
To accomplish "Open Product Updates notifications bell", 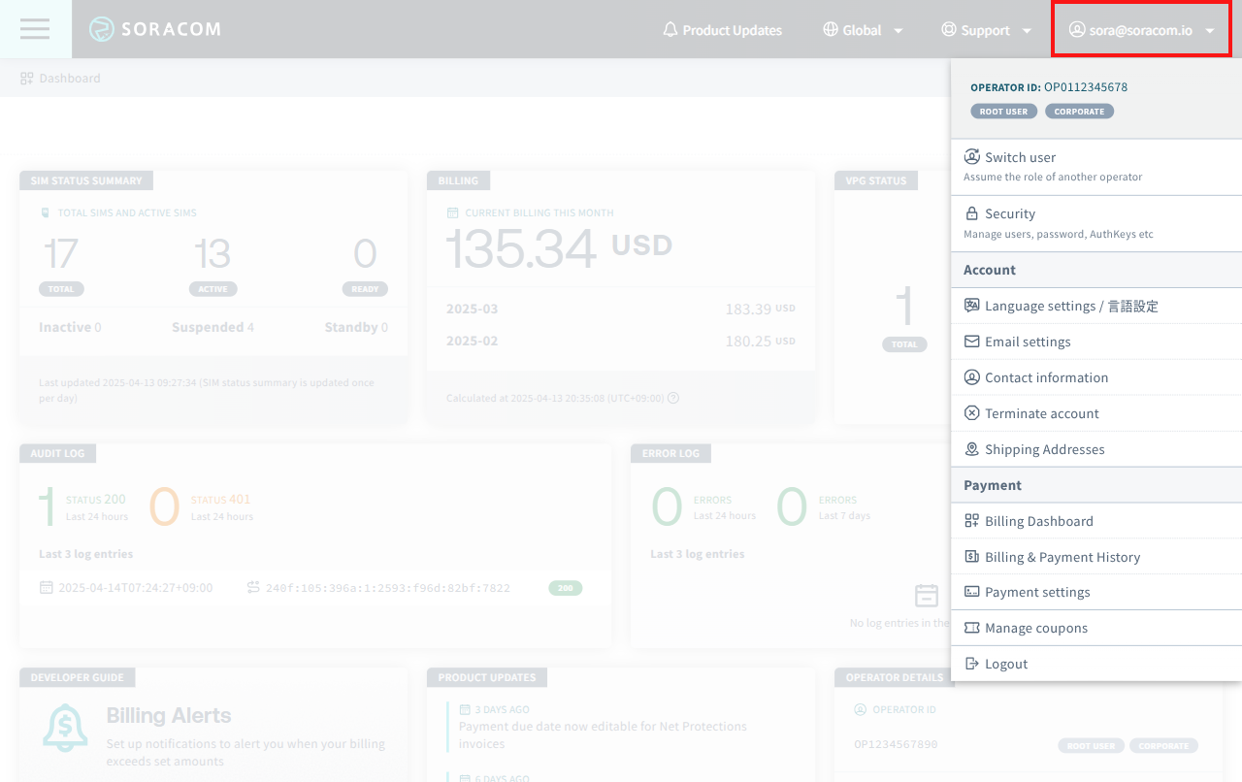I will pyautogui.click(x=722, y=29).
